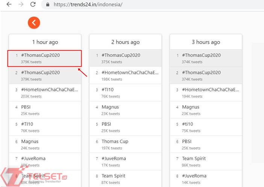Click Magnus in the 1 hour ago list
Viewport: 264px width, 187px height.
(30, 142)
